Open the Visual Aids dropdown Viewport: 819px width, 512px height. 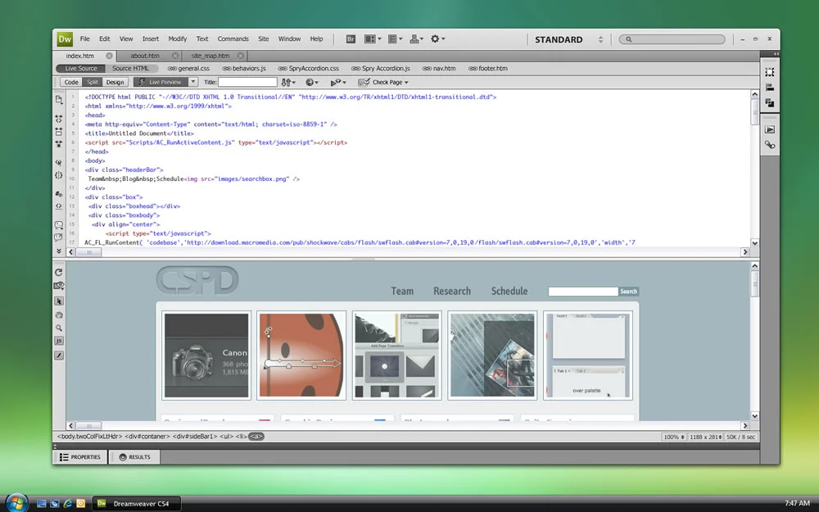point(338,82)
